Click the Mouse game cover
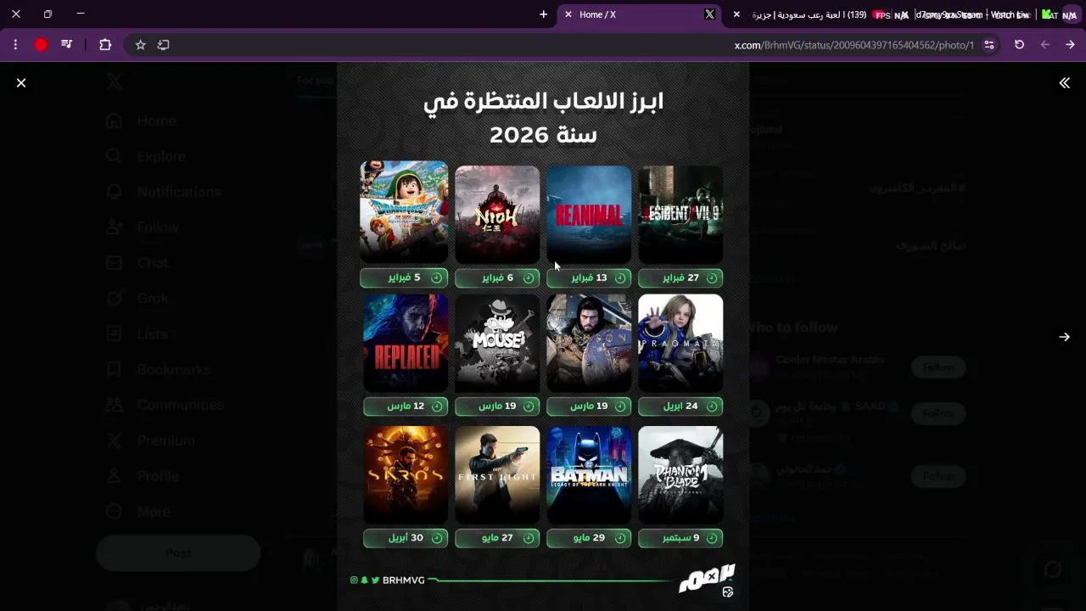This screenshot has height=611, width=1086. [x=497, y=343]
